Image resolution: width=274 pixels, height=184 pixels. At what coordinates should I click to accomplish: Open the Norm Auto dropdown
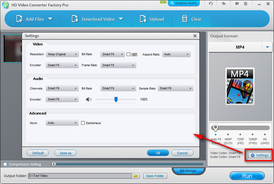(62, 123)
